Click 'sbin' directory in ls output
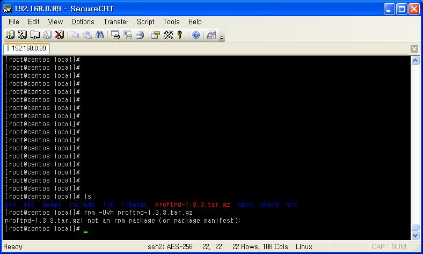 (245, 205)
